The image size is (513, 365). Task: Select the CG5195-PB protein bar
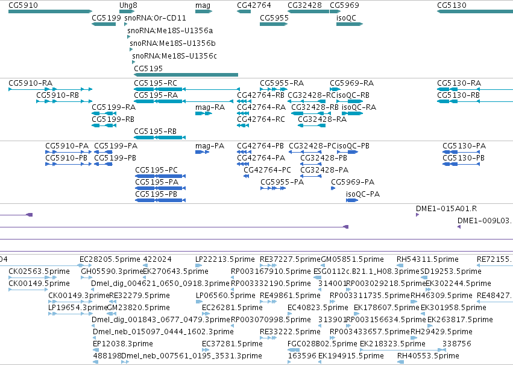point(160,200)
